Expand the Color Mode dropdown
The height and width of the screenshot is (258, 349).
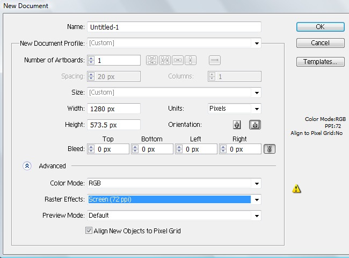257,184
